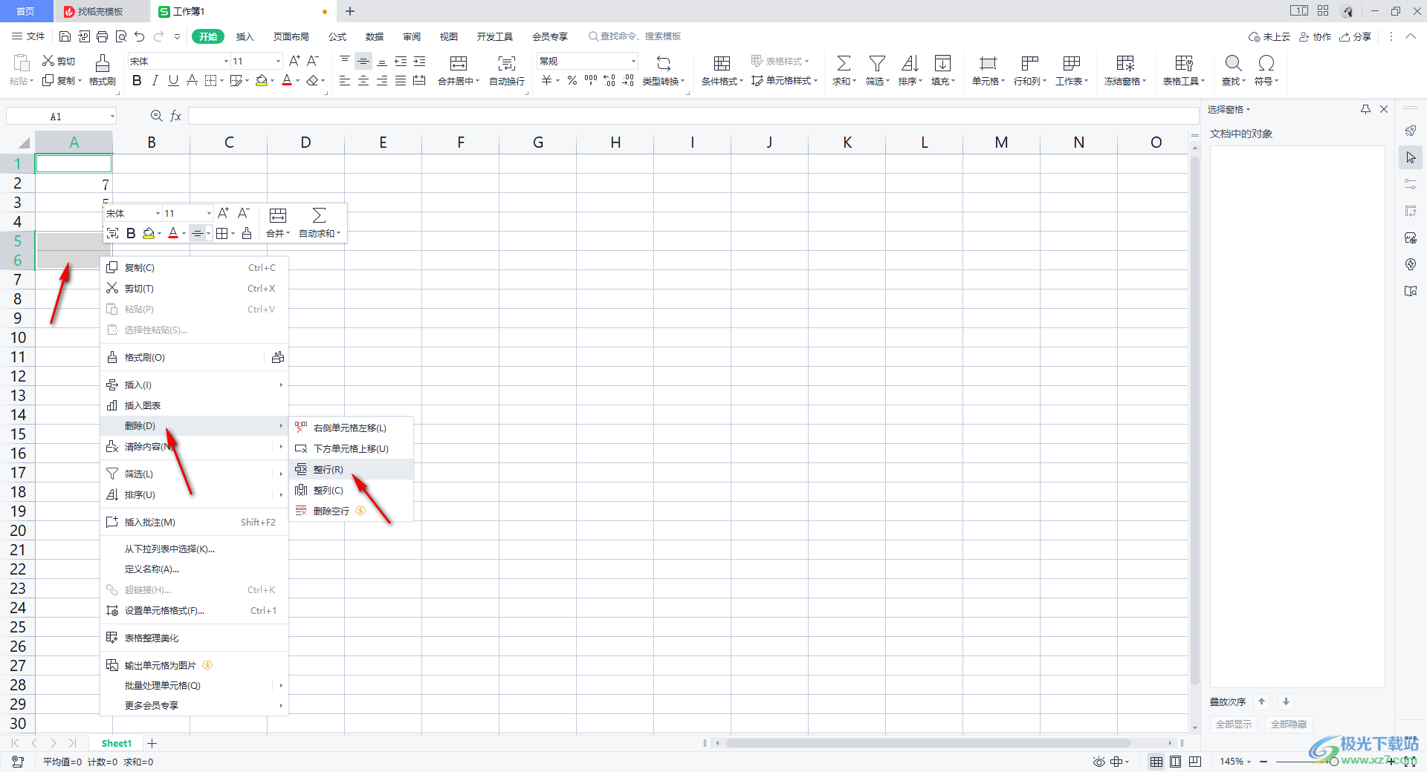Click Hide All (全部隐藏) button
Image resolution: width=1427 pixels, height=772 pixels.
point(1288,724)
